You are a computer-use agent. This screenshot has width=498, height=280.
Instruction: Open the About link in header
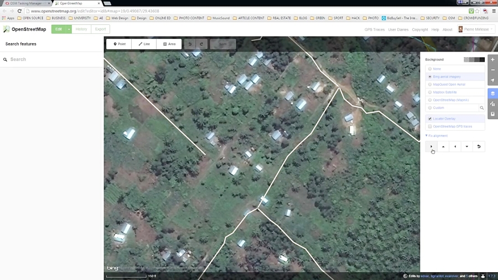click(448, 29)
